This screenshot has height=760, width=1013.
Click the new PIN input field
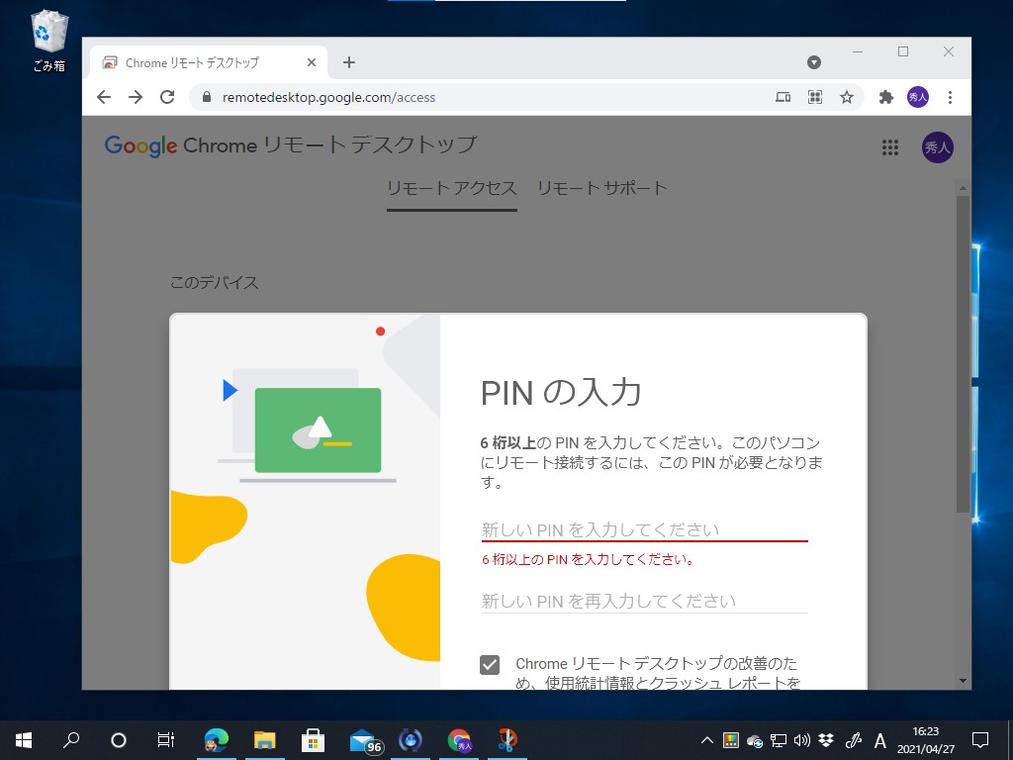click(643, 528)
